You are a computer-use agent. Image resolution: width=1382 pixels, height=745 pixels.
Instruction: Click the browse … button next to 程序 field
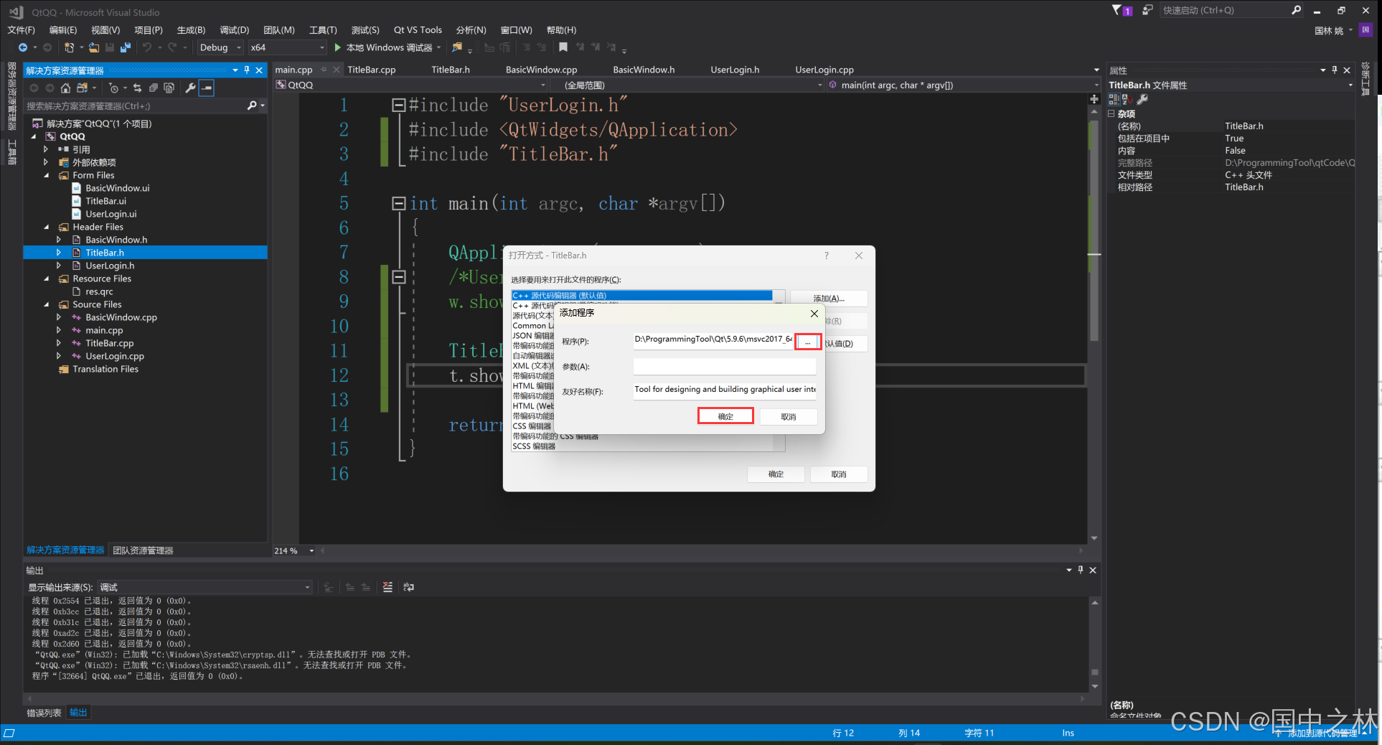[x=807, y=342]
